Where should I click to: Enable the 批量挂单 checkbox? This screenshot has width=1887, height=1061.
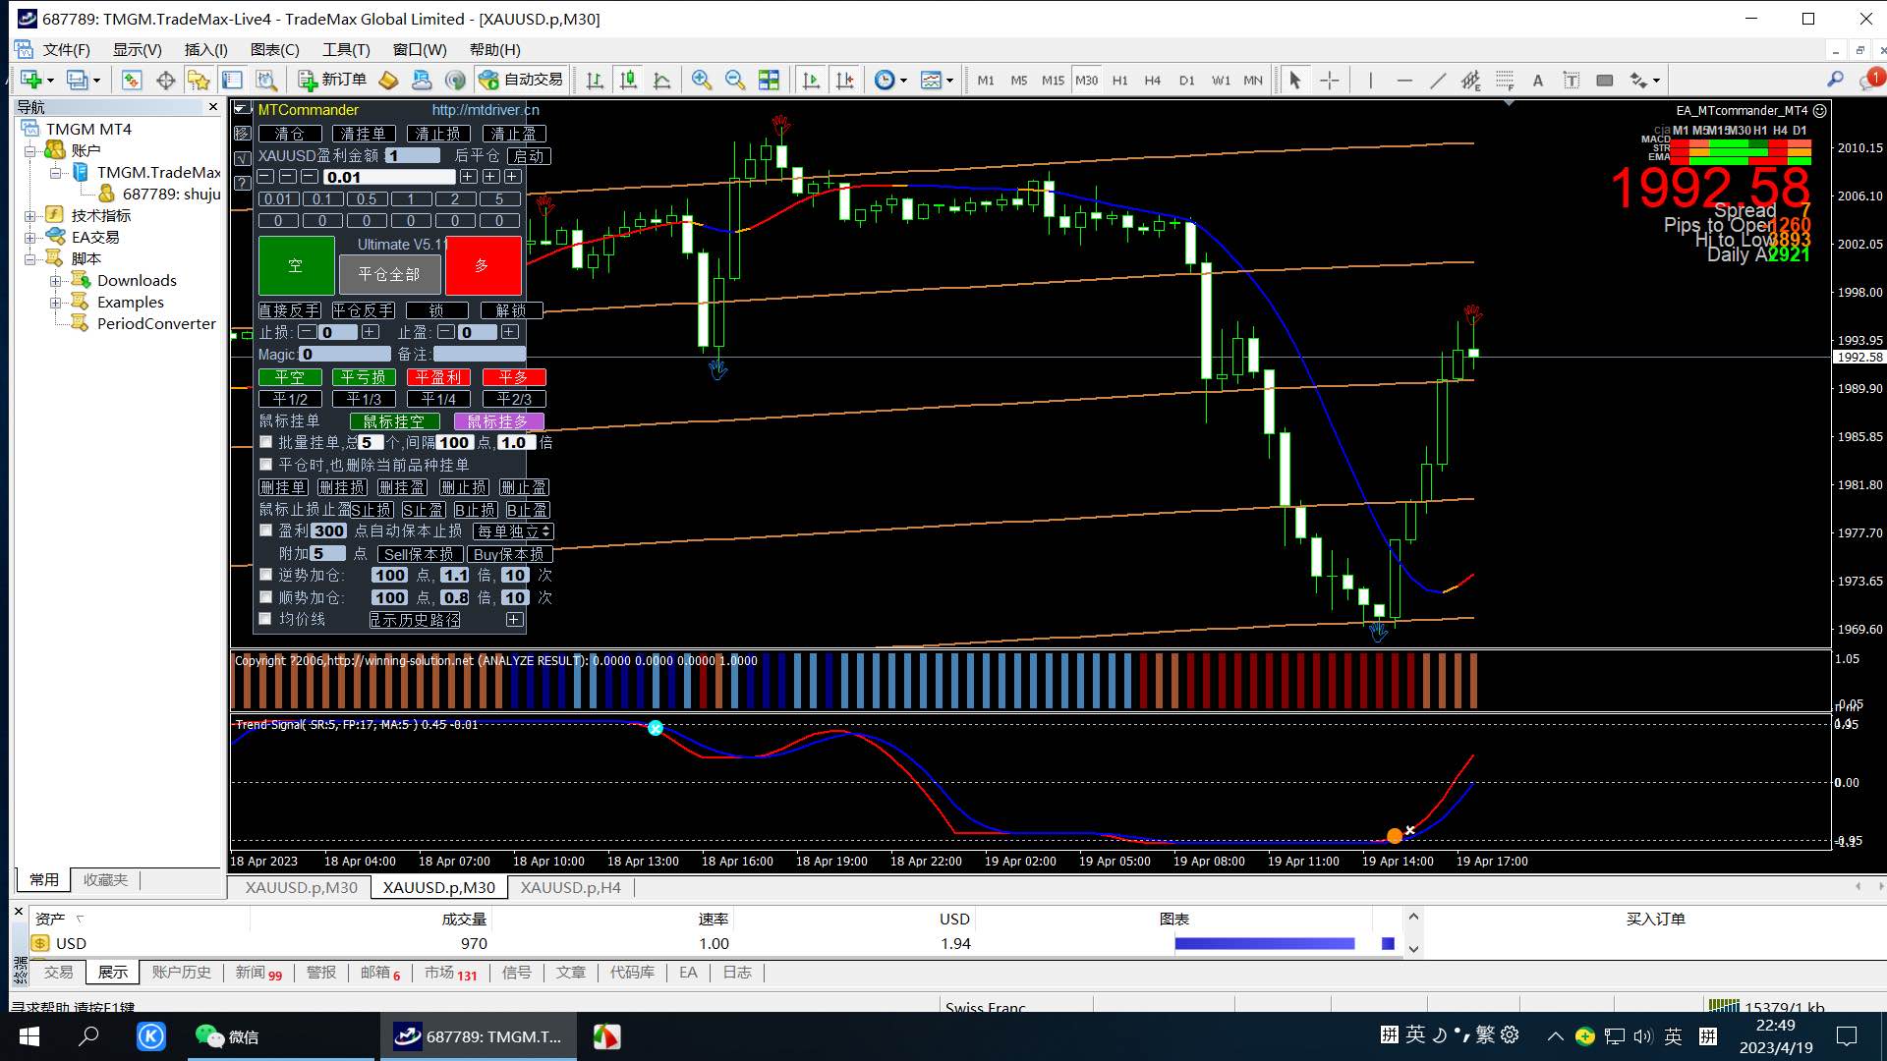tap(265, 443)
